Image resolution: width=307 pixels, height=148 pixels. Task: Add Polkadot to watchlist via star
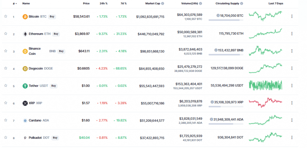pyautogui.click(x=5, y=138)
